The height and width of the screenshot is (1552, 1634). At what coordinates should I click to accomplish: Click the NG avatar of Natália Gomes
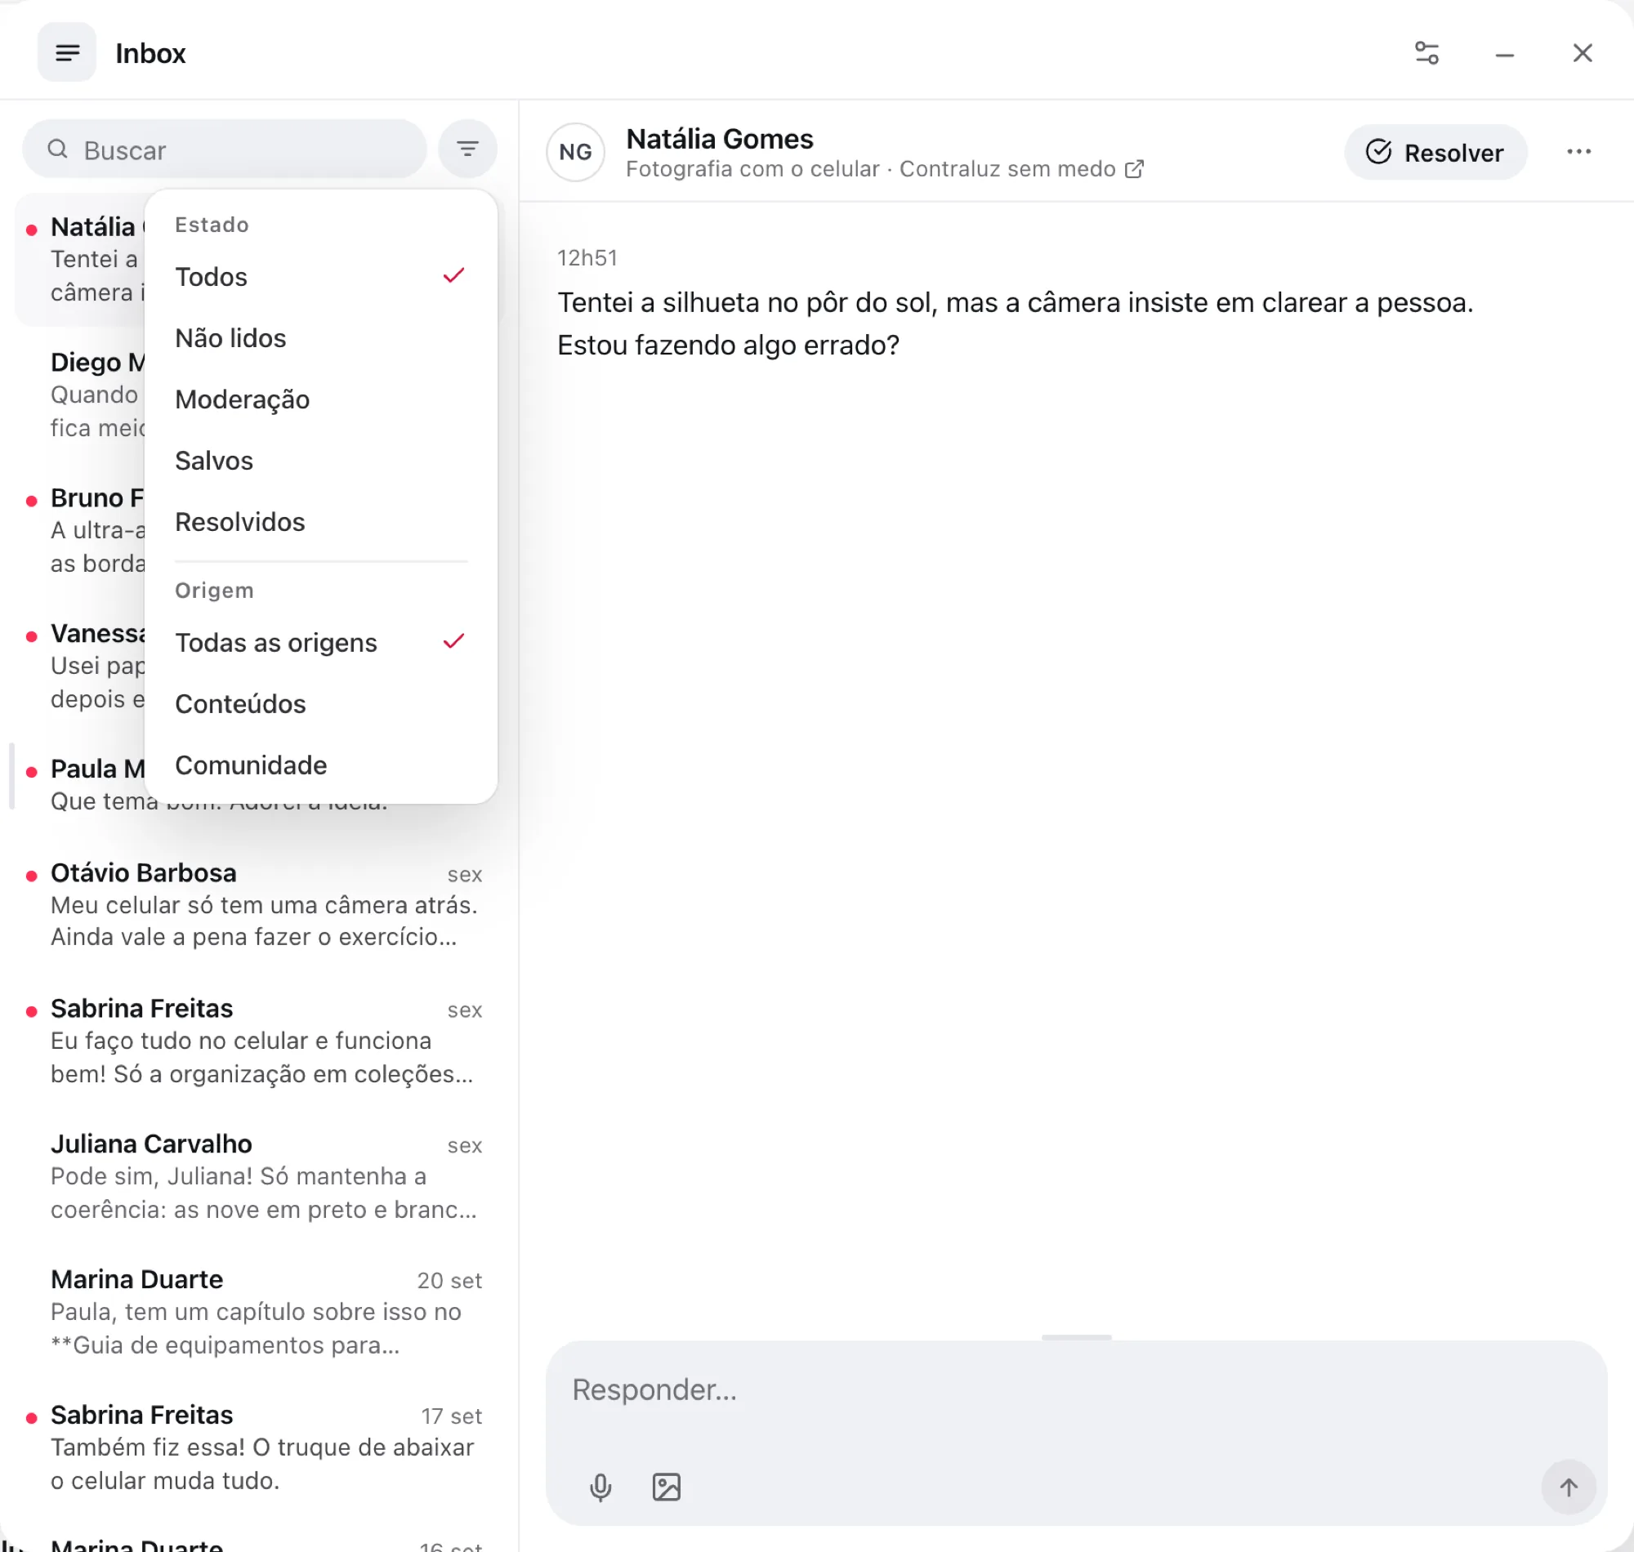point(575,152)
